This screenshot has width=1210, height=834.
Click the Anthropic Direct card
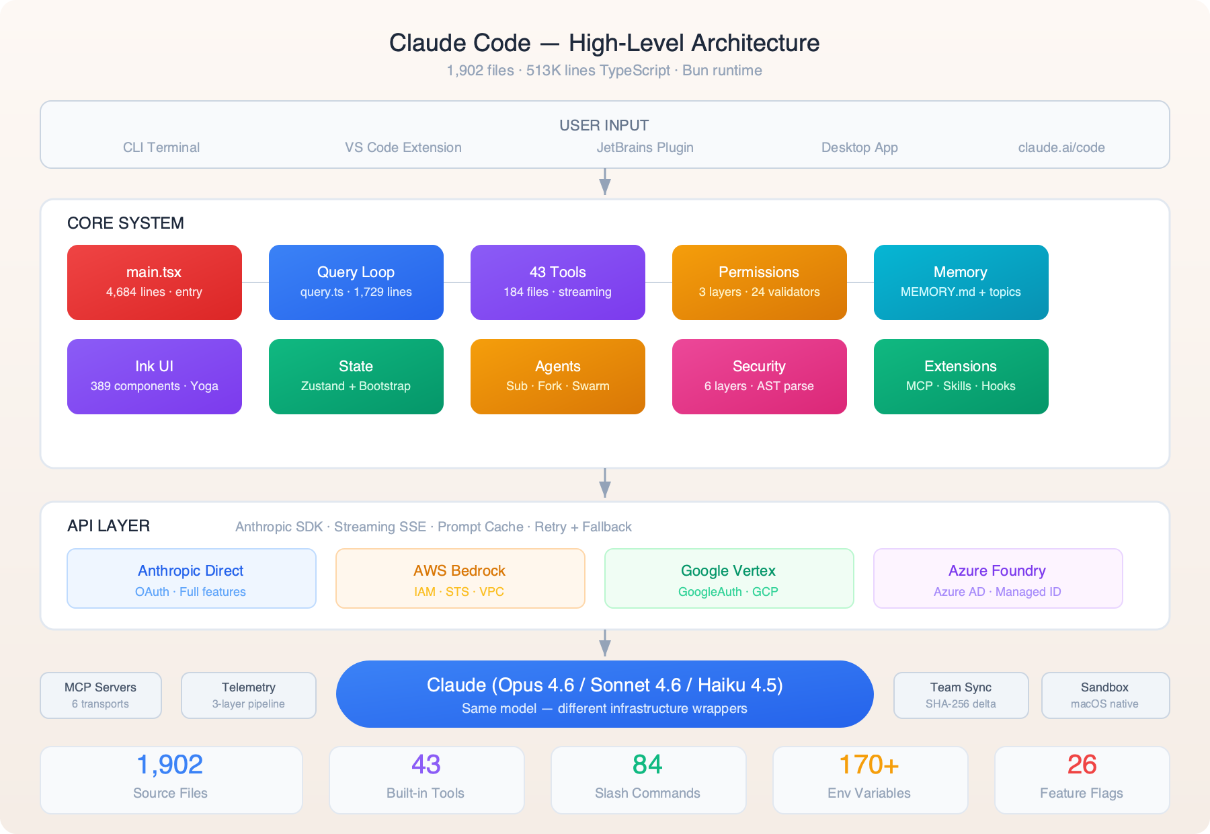click(x=191, y=578)
